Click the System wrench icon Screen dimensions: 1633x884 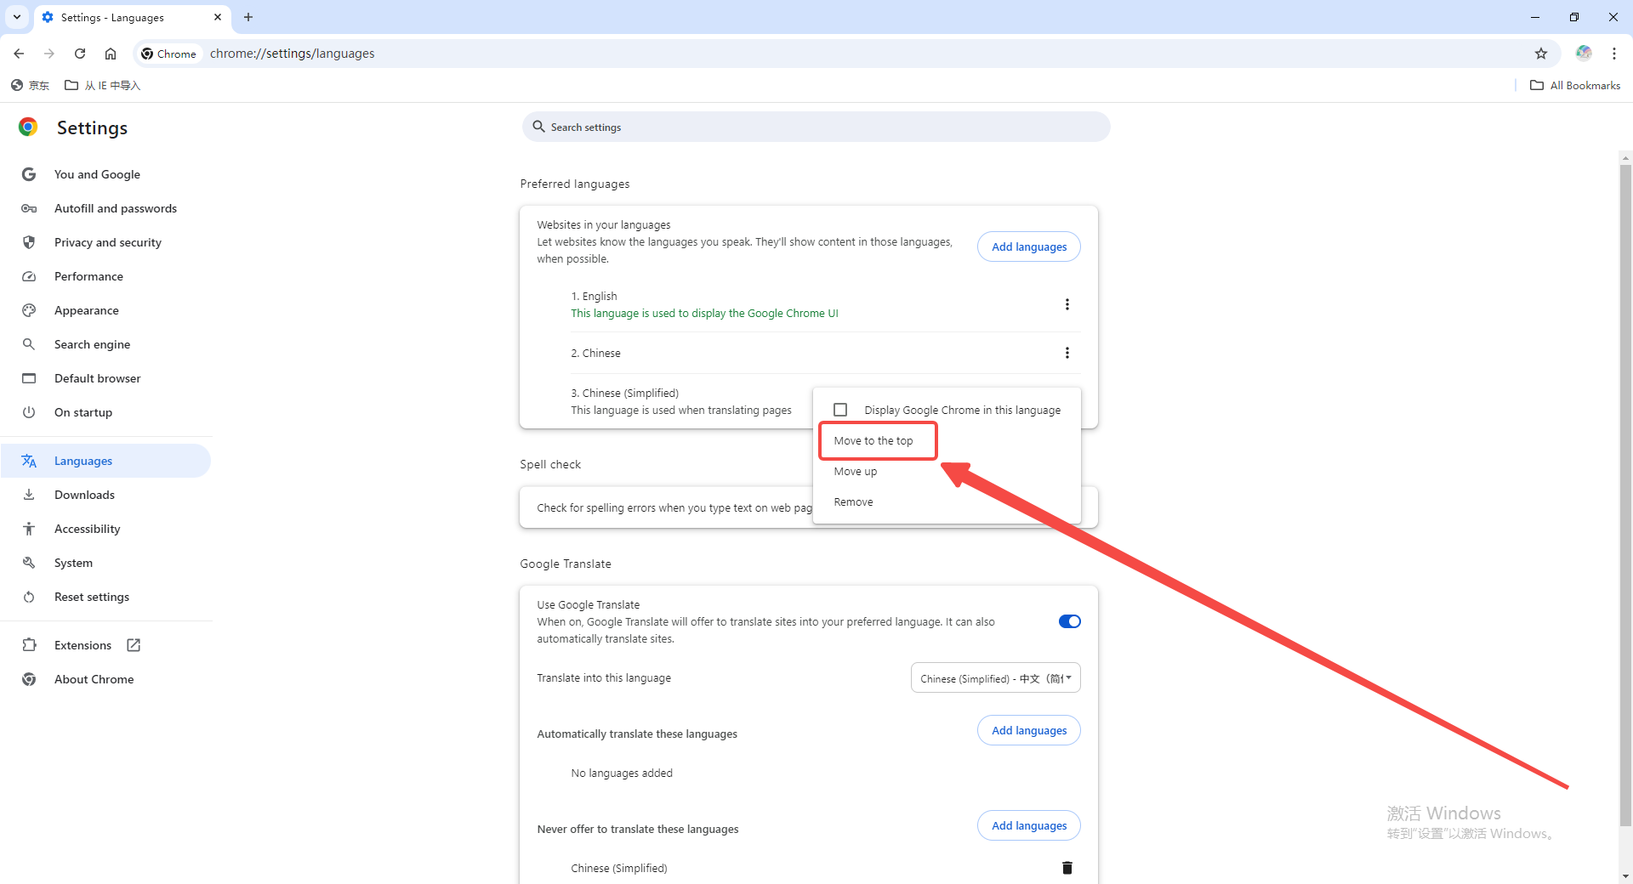(29, 563)
